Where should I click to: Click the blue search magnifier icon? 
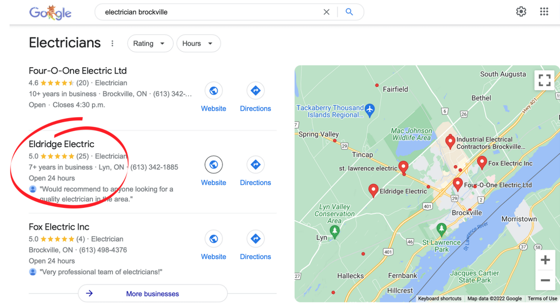point(349,12)
